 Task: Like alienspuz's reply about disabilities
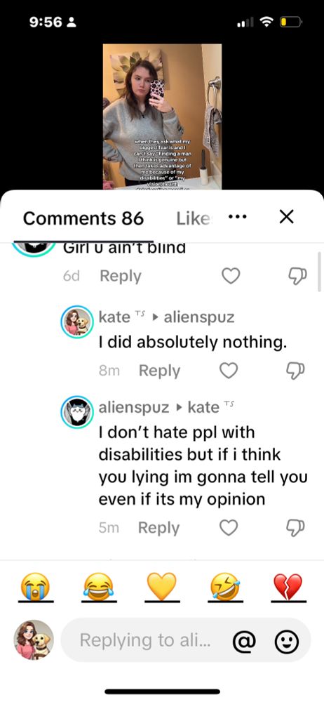tap(229, 528)
